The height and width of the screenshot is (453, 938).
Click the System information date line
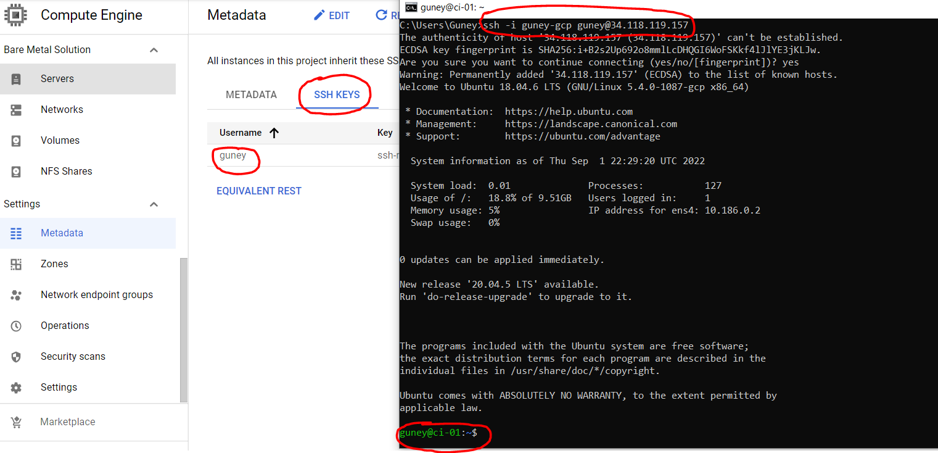click(557, 161)
